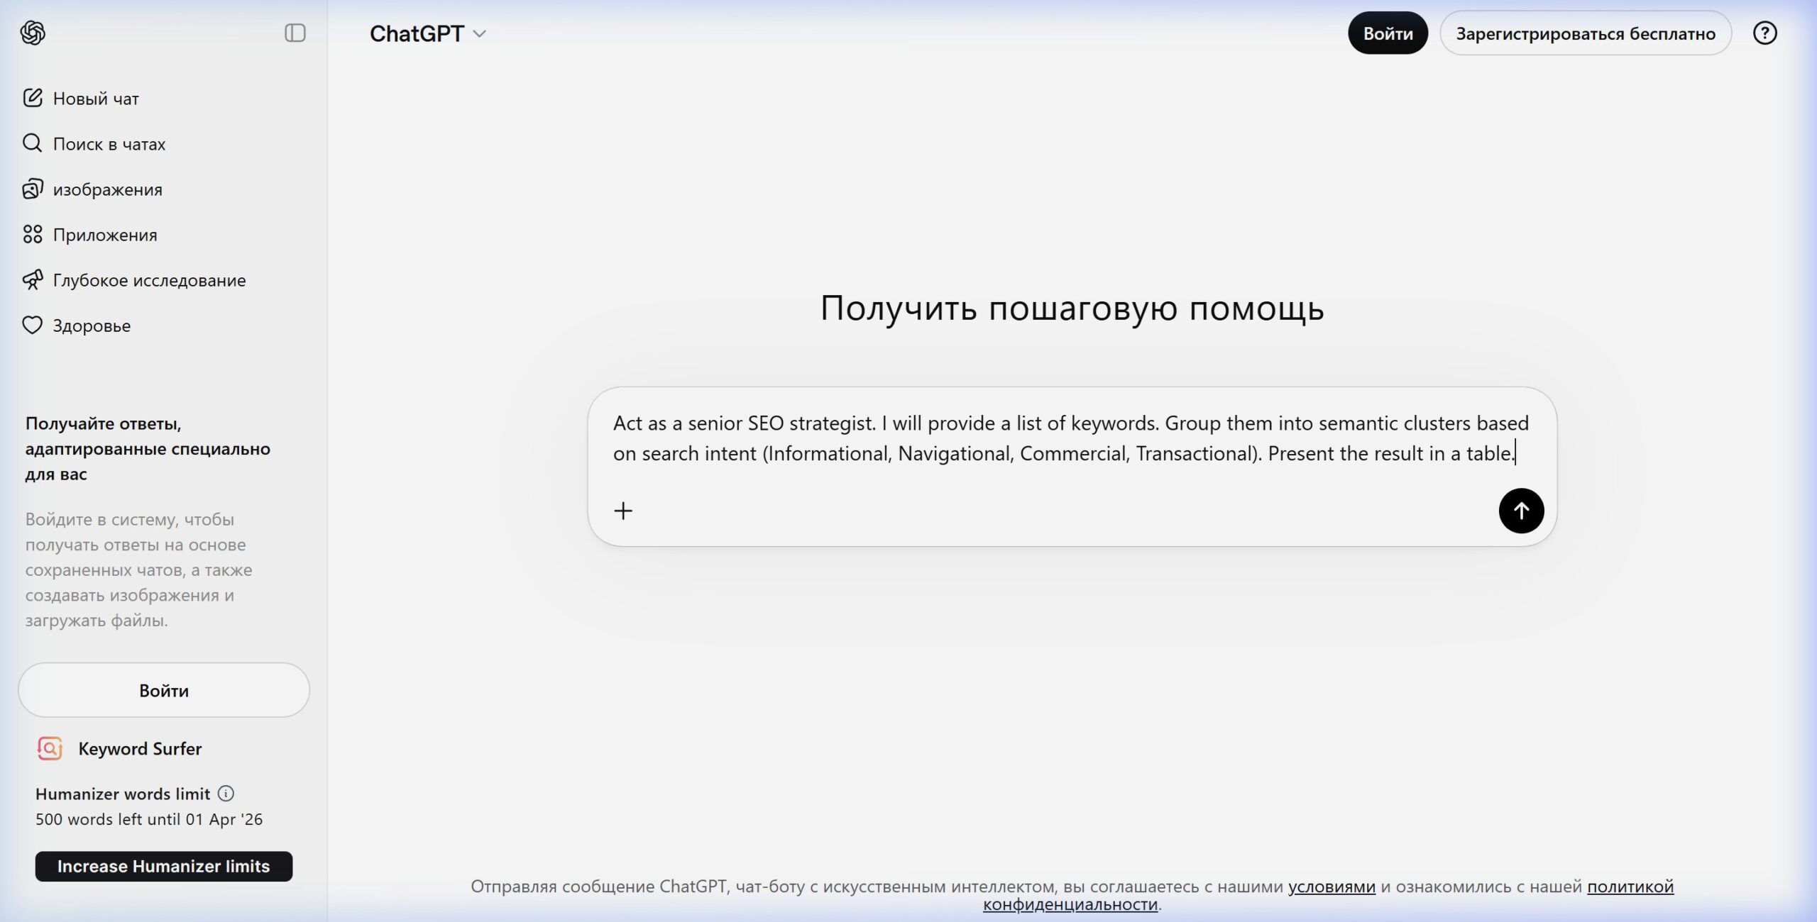The height and width of the screenshot is (922, 1817).
Task: Click the Keyword Surfer label
Action: coord(140,748)
